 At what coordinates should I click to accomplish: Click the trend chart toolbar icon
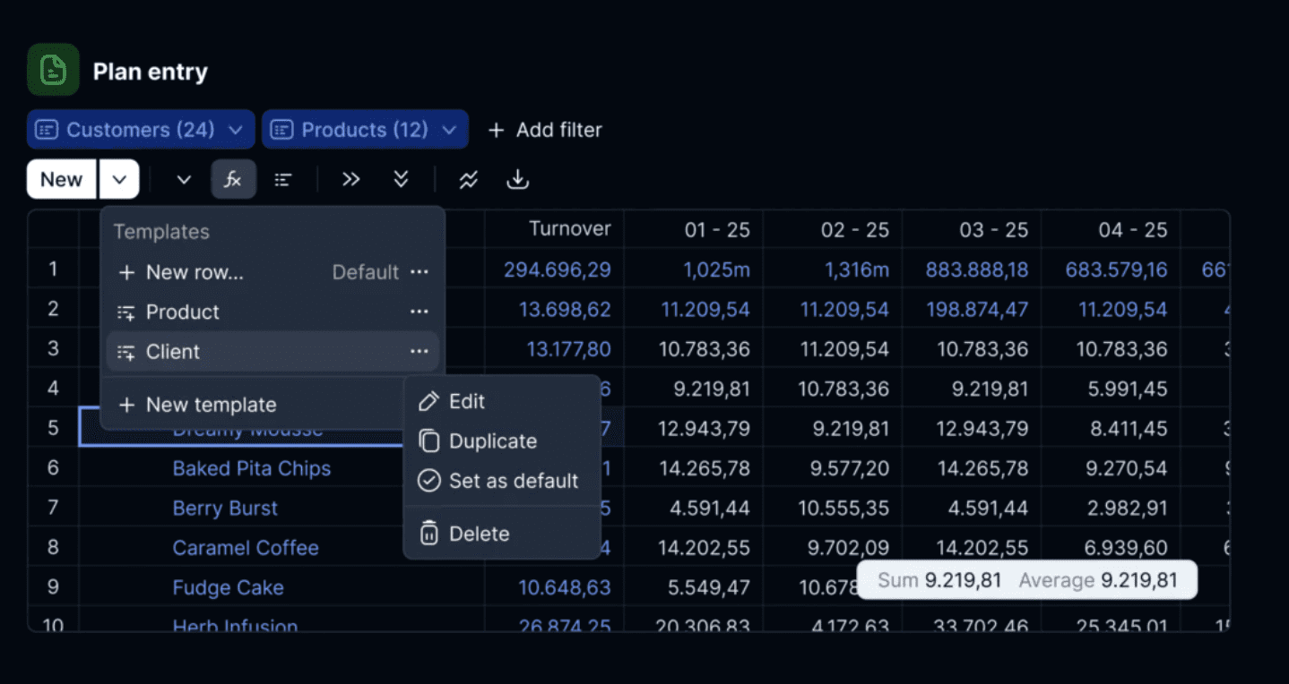(468, 180)
